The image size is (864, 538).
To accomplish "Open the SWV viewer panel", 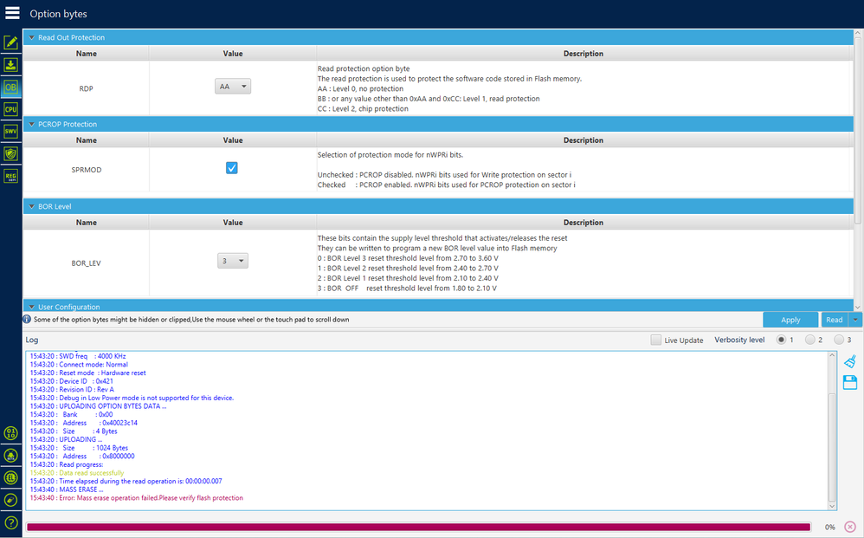I will [11, 131].
